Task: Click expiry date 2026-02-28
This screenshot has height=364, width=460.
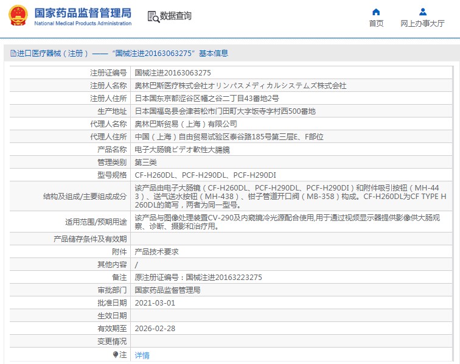Action: point(155,329)
